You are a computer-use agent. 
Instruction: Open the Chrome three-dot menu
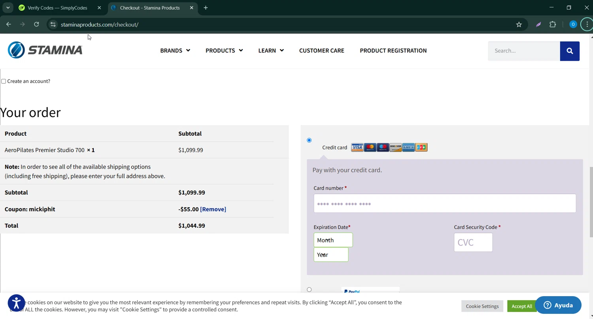click(587, 24)
